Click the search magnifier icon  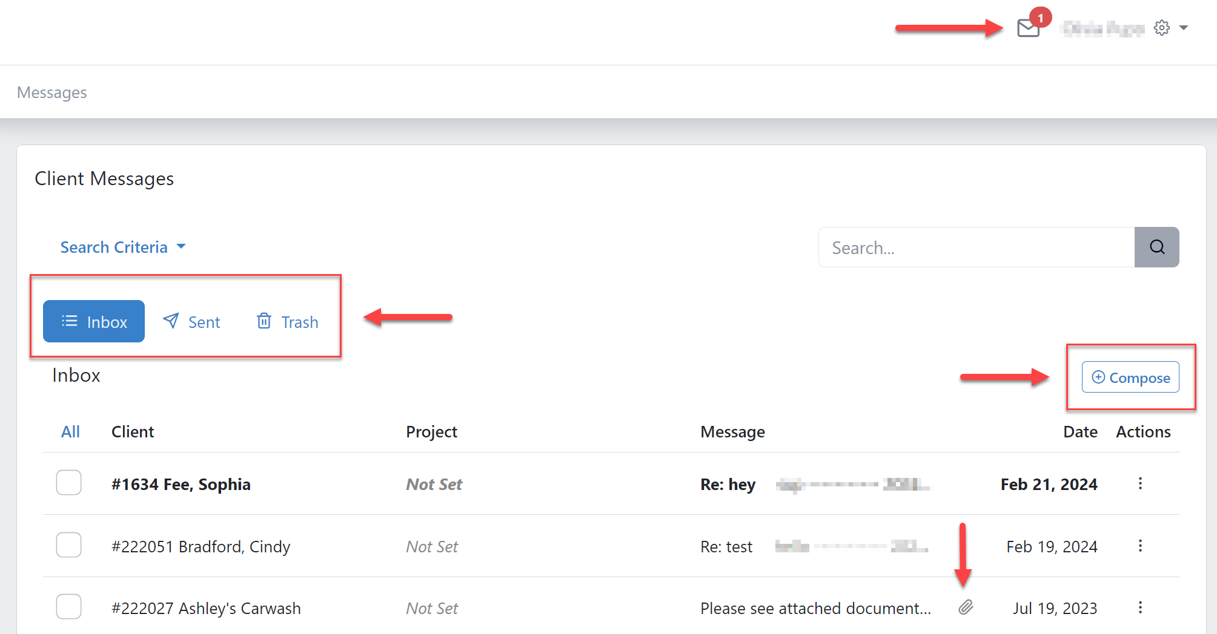coord(1156,247)
